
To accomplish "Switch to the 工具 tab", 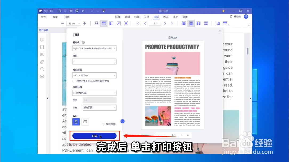I will click(146, 17).
